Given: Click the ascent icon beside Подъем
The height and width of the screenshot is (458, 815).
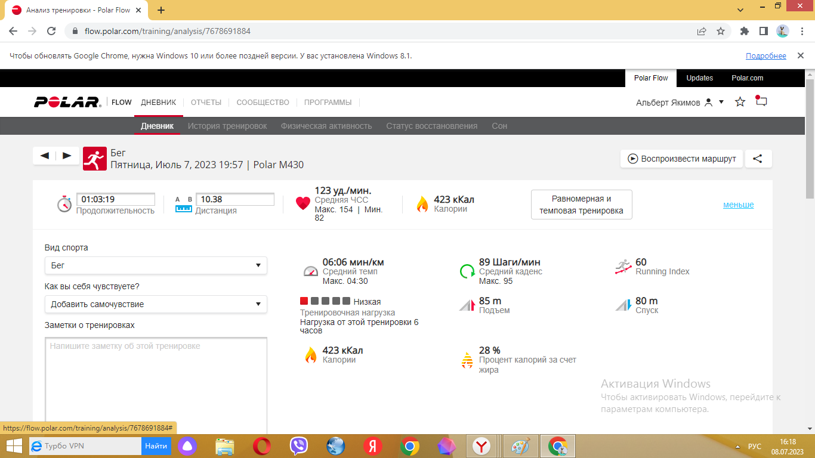Looking at the screenshot, I should tap(467, 305).
